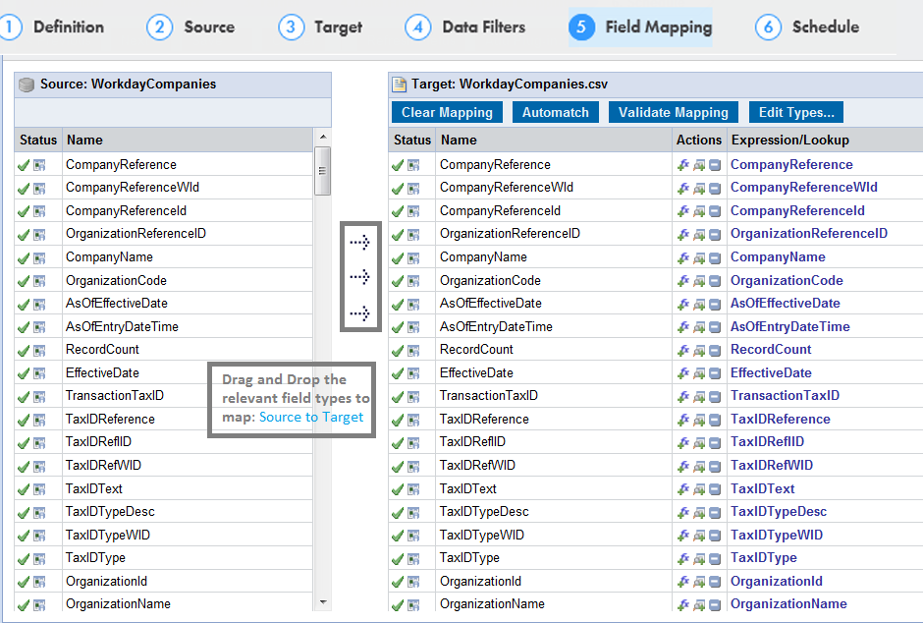Add lookup icon for CompanyReferenceId target row
The width and height of the screenshot is (923, 623).
coord(699,212)
